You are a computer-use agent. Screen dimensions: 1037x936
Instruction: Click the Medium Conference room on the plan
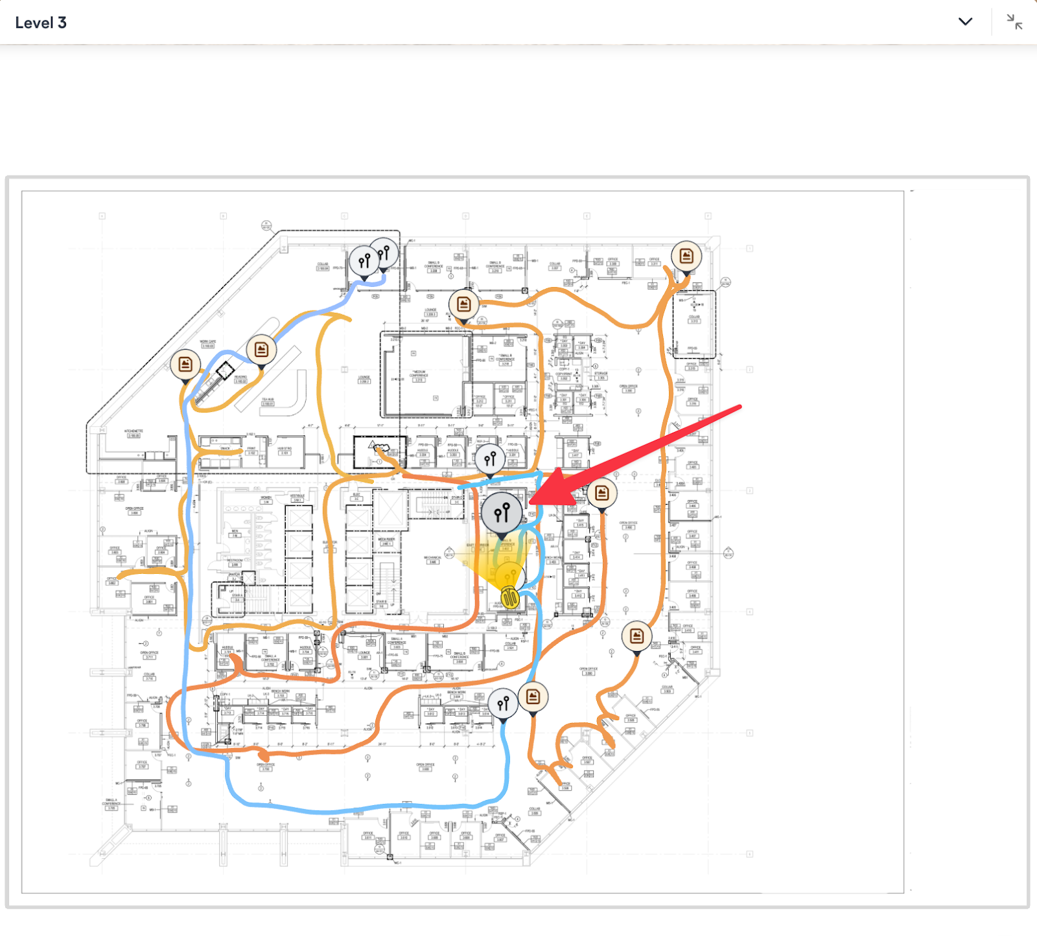click(420, 376)
